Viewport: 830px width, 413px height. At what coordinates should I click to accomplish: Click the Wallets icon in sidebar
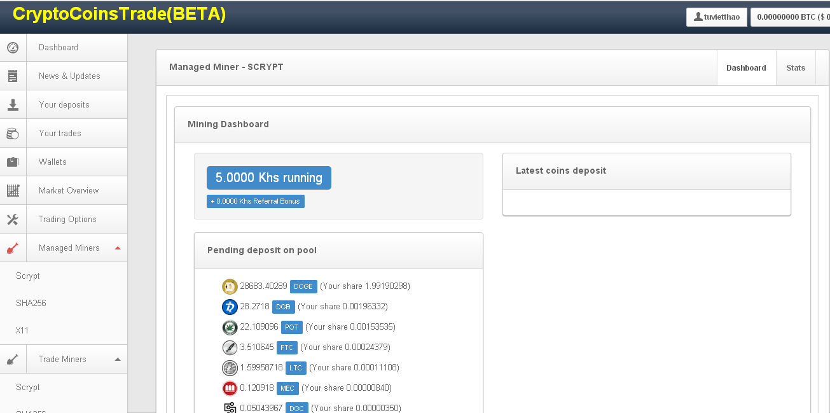(x=13, y=162)
